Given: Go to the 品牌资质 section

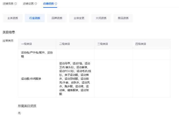Looking at the screenshot, I should click(57, 18).
